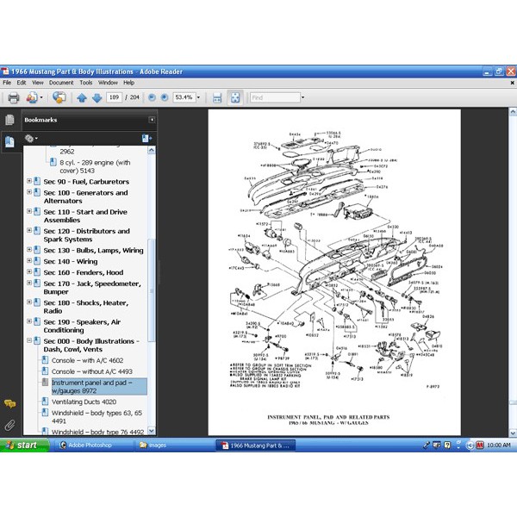The height and width of the screenshot is (517, 517).
Task: Open the View menu
Action: [38, 83]
